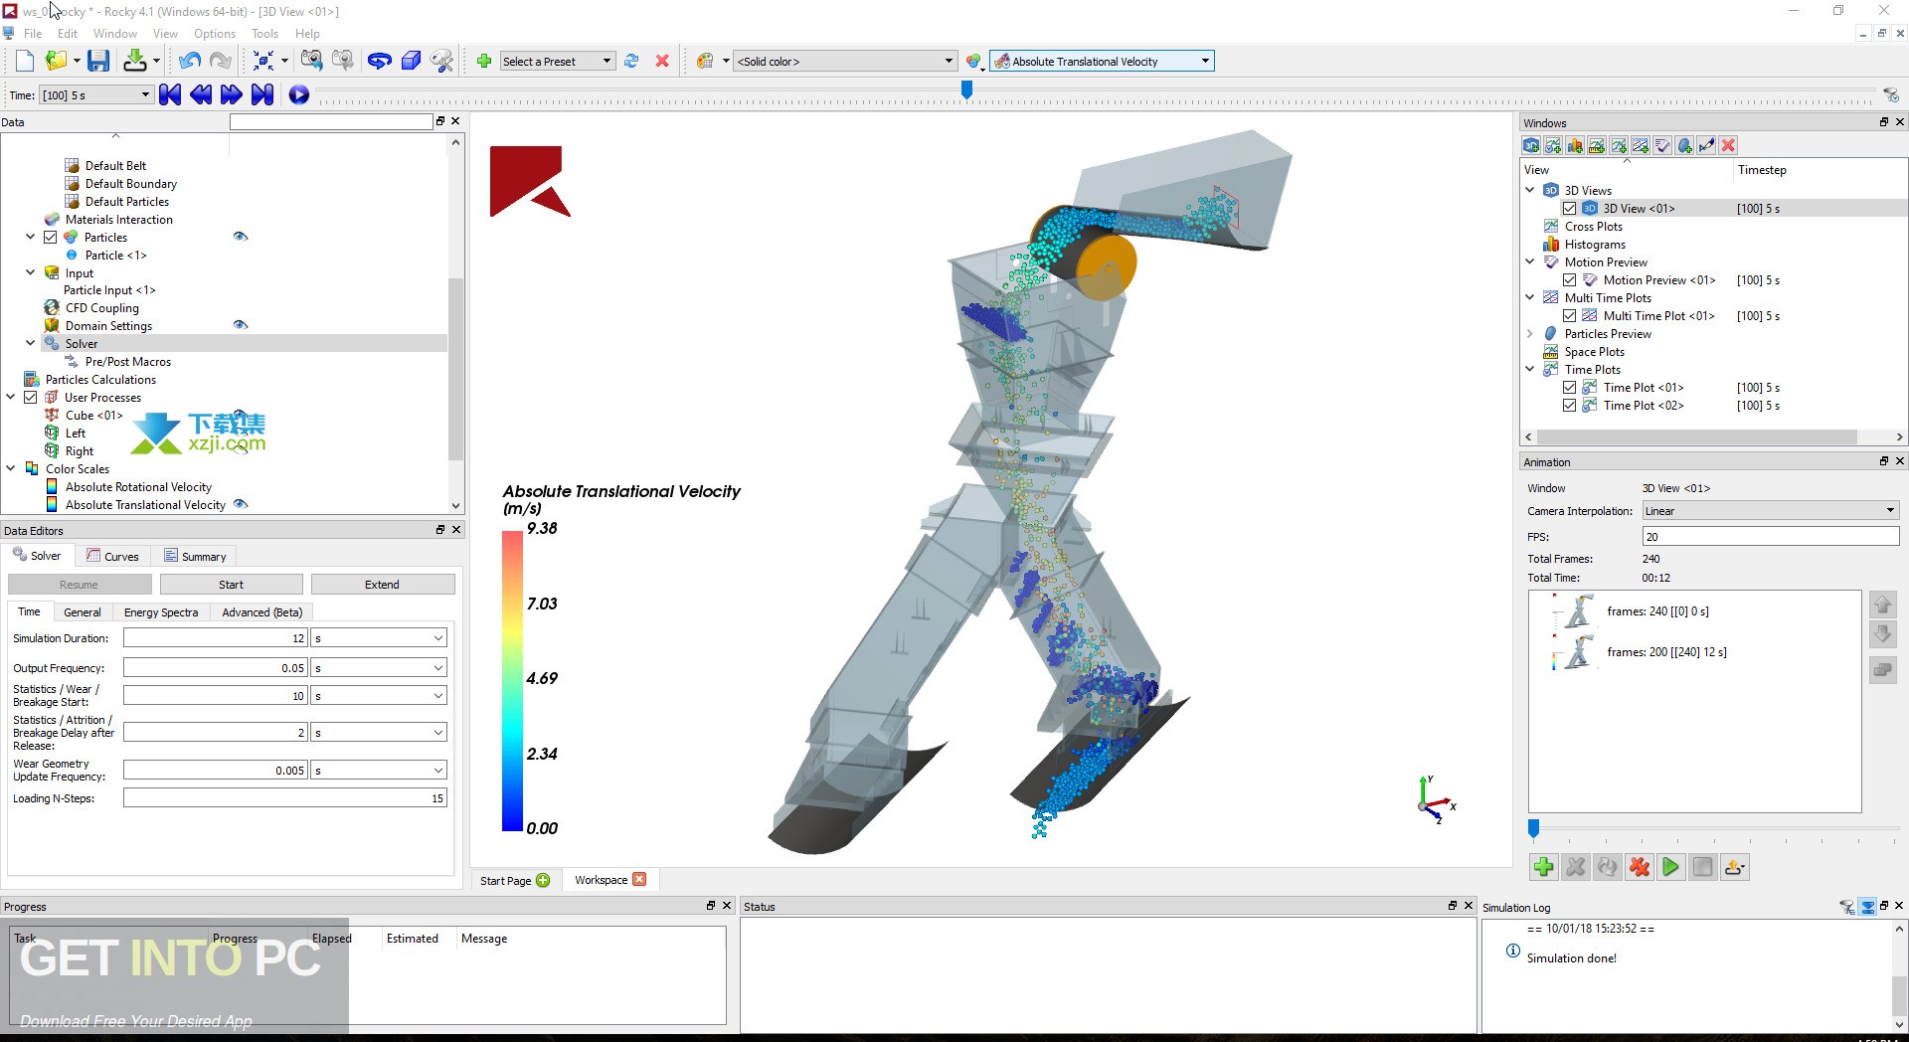Open the Time timestep dropdown
The image size is (1909, 1042).
point(95,95)
